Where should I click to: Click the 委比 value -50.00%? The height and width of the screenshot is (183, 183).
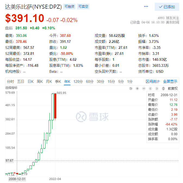point(67,53)
